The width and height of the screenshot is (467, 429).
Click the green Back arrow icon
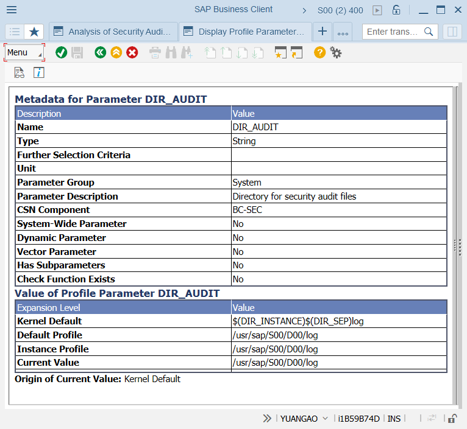click(x=101, y=52)
